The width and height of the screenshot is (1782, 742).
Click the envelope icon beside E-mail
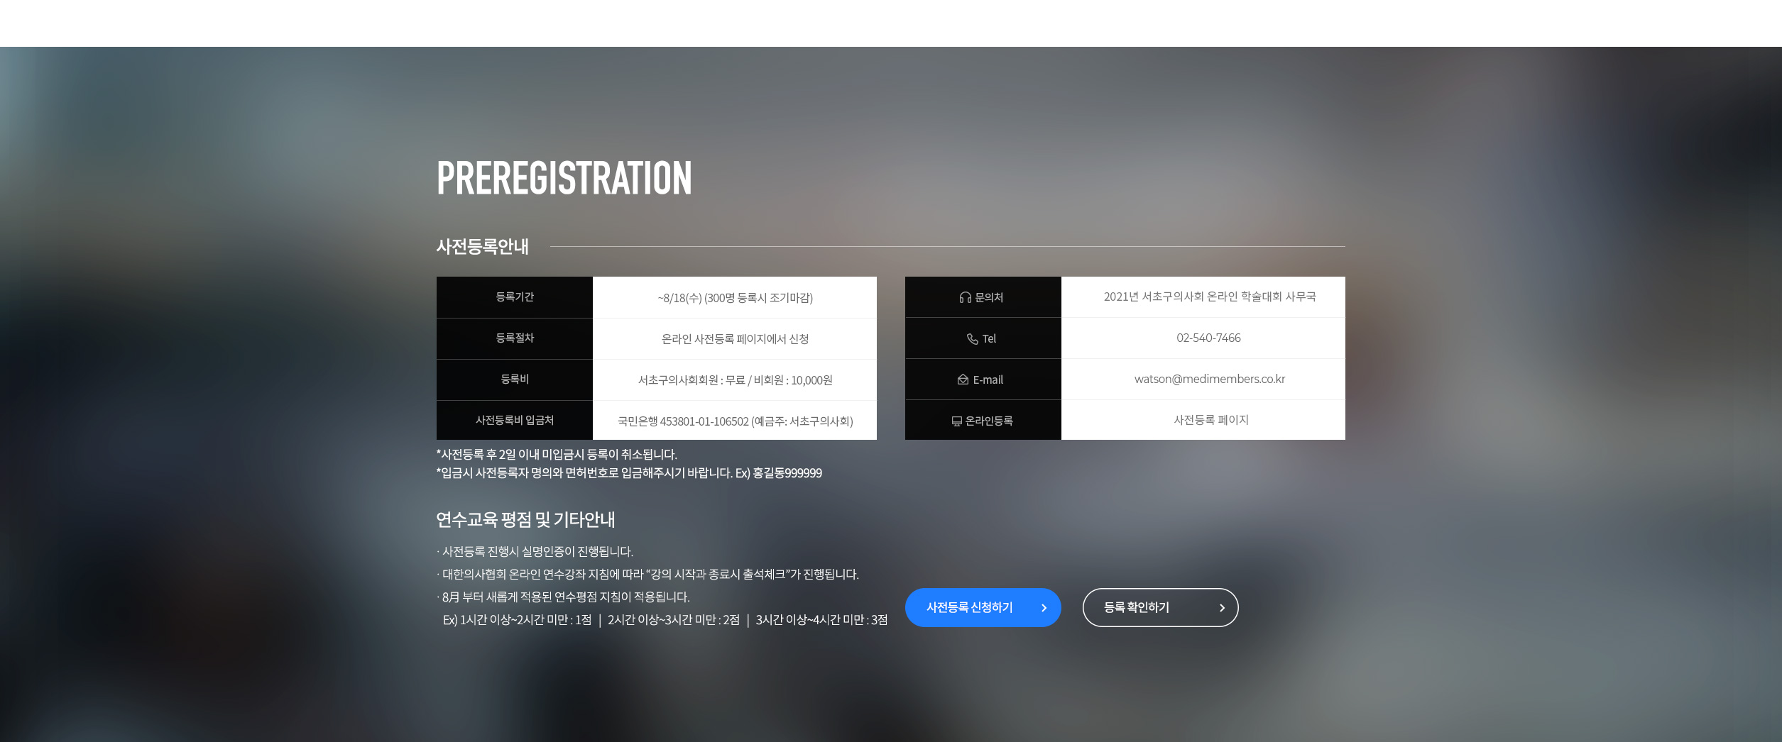tap(963, 380)
